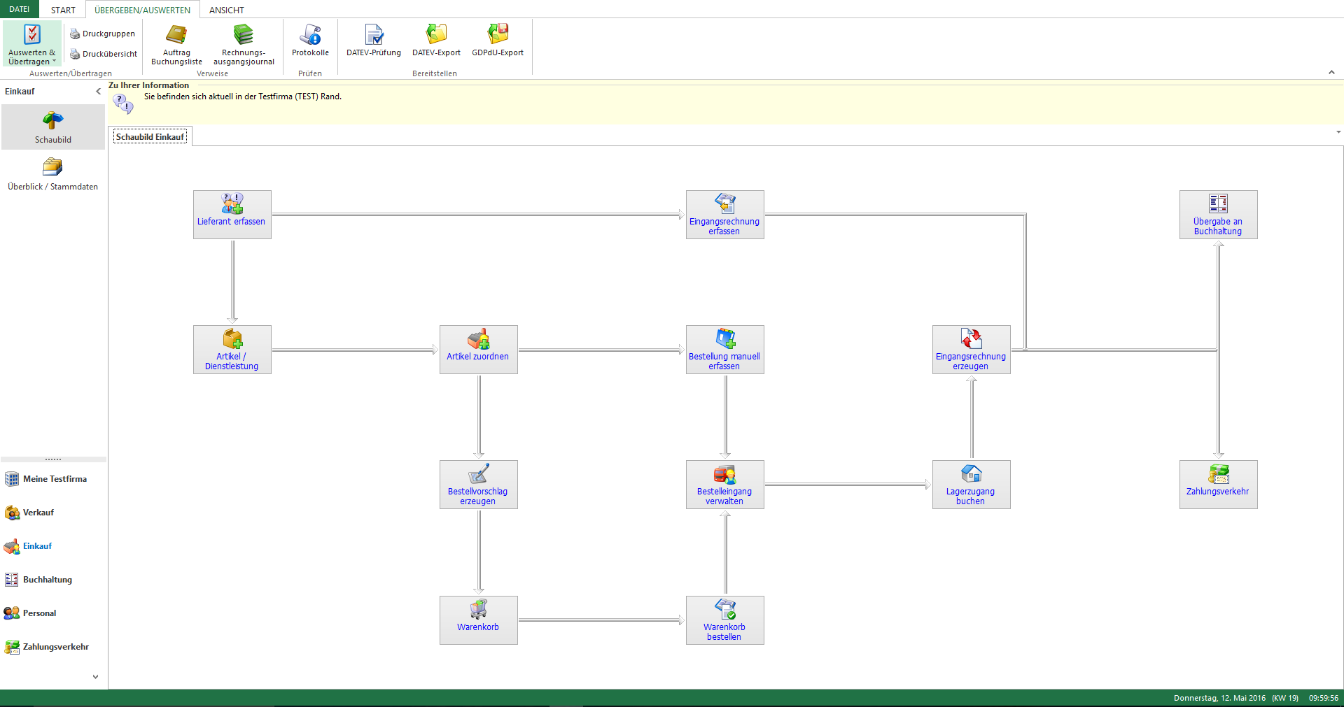Expand the Auswerten & Übertragen dropdown

click(32, 45)
